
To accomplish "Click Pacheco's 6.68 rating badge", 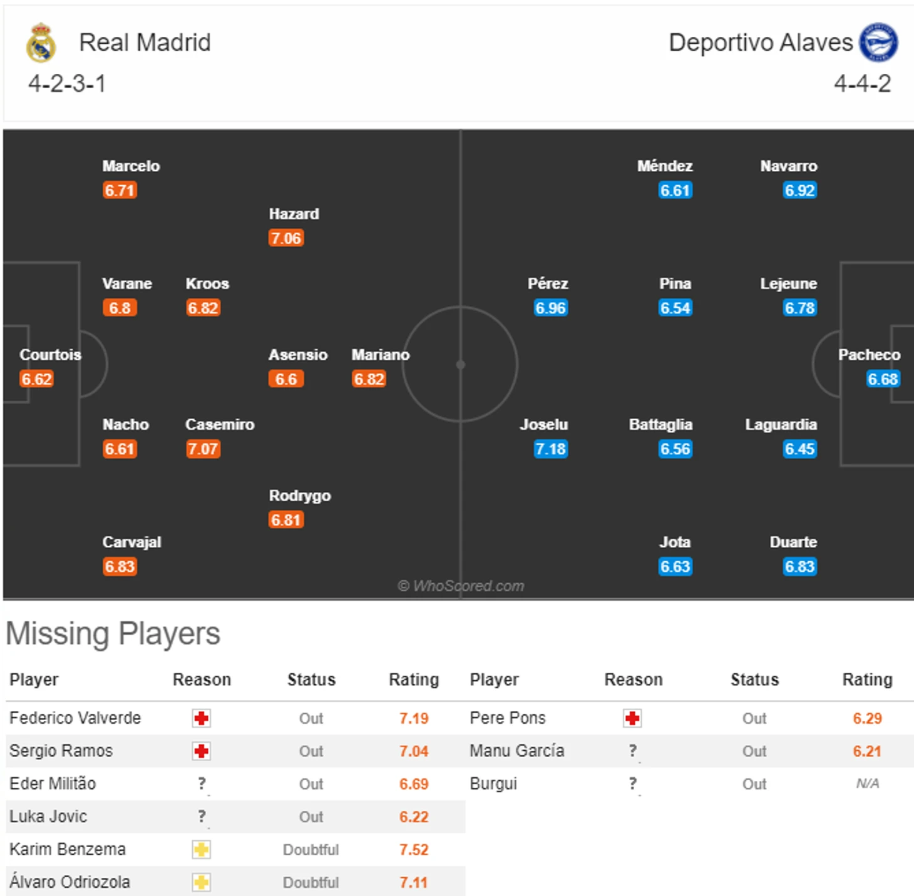I will [x=883, y=379].
